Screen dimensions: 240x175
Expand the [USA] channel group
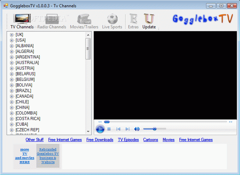[12, 40]
